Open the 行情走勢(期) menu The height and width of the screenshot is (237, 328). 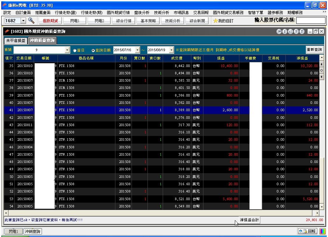(x=92, y=13)
